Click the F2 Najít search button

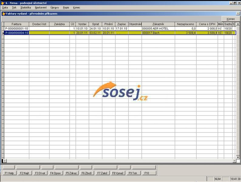[x=25, y=173]
